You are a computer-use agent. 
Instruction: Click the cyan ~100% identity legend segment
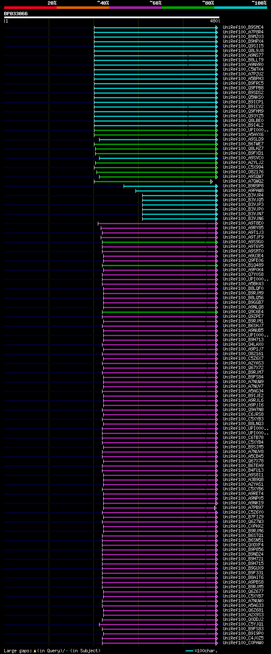pos(241,8)
